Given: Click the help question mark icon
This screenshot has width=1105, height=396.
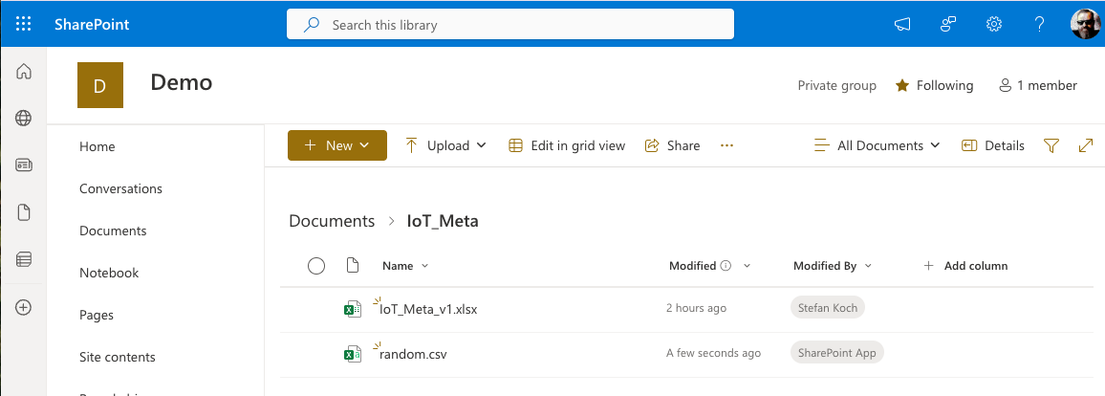Looking at the screenshot, I should pos(1040,24).
